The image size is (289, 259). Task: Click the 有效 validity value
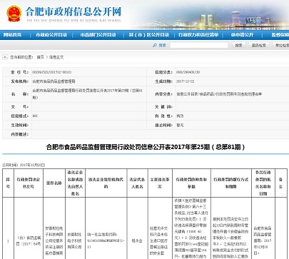[x=180, y=116]
